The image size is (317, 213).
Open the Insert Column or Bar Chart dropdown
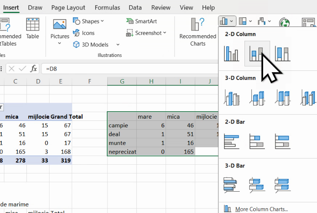pos(227,21)
